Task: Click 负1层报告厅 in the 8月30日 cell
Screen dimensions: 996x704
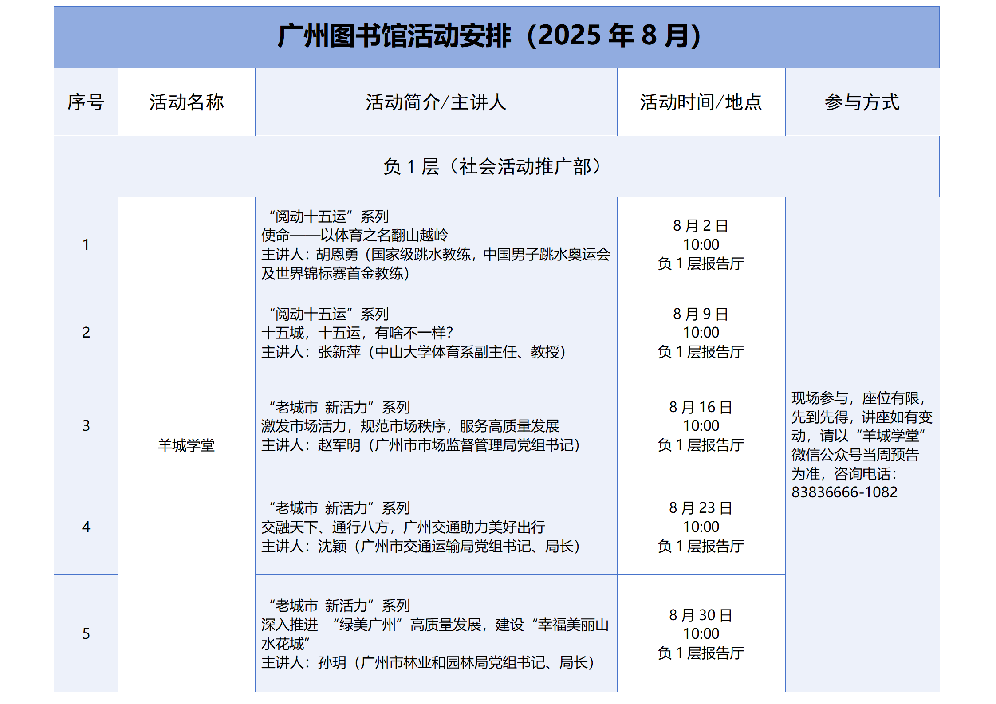Action: click(x=701, y=653)
